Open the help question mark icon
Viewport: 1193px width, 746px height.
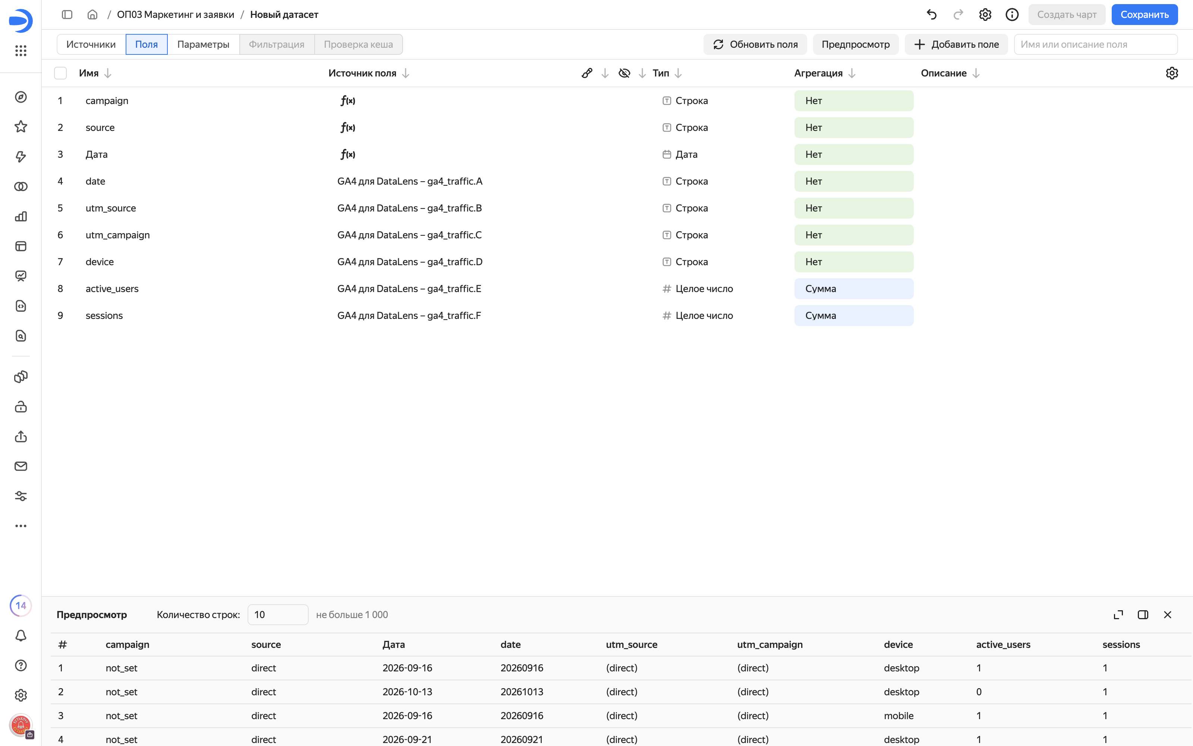[21, 665]
